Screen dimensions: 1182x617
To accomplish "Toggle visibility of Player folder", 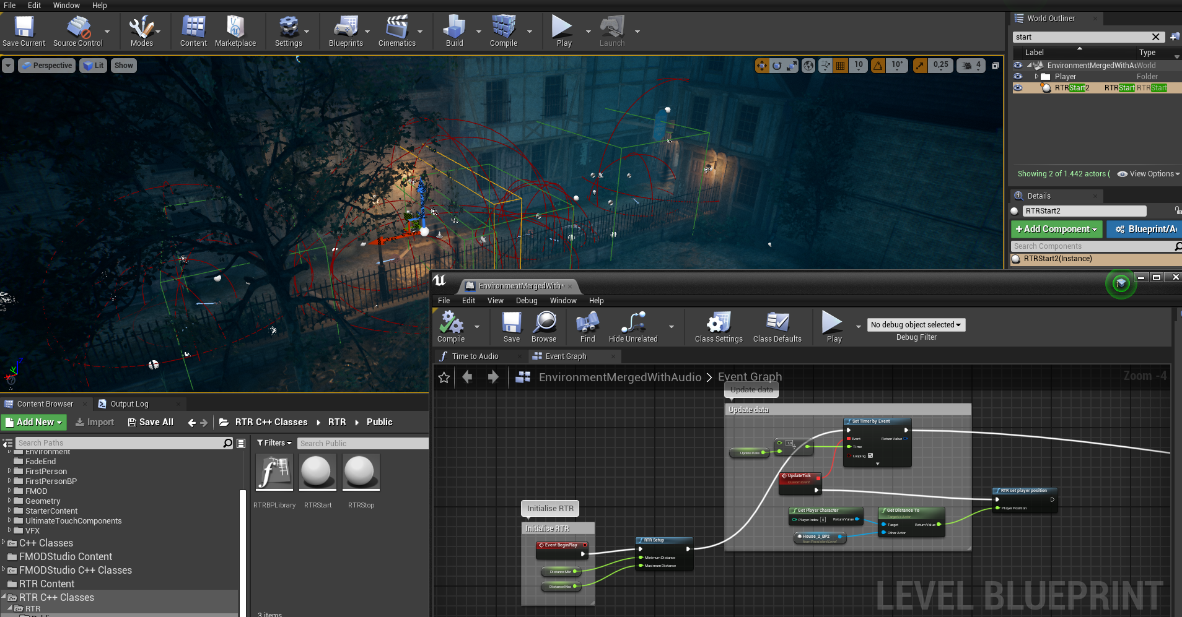I will pos(1018,76).
